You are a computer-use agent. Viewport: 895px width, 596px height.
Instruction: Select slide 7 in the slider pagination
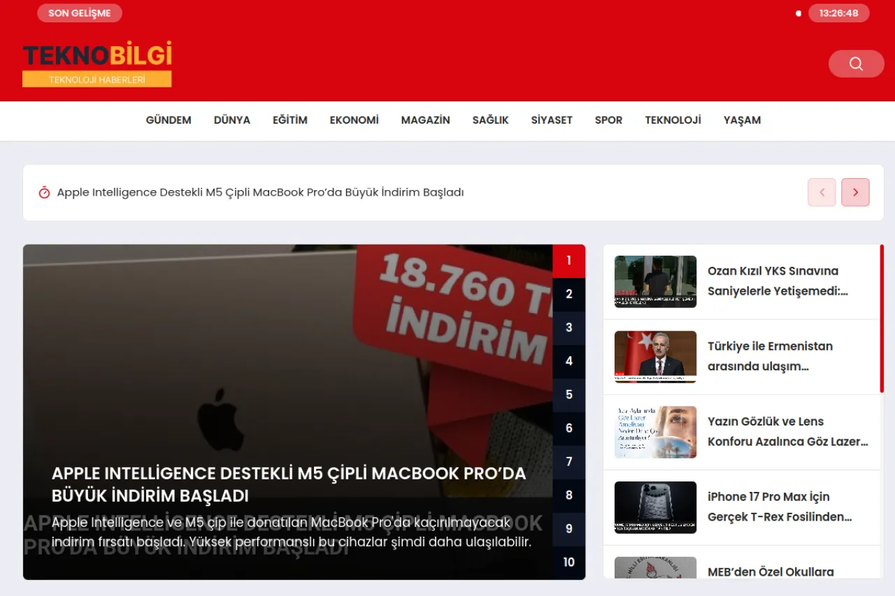pyautogui.click(x=569, y=462)
